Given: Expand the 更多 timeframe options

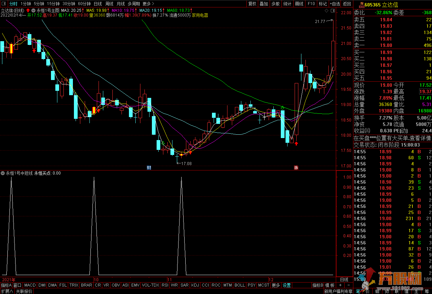Looking at the screenshot, I should pyautogui.click(x=148, y=4).
